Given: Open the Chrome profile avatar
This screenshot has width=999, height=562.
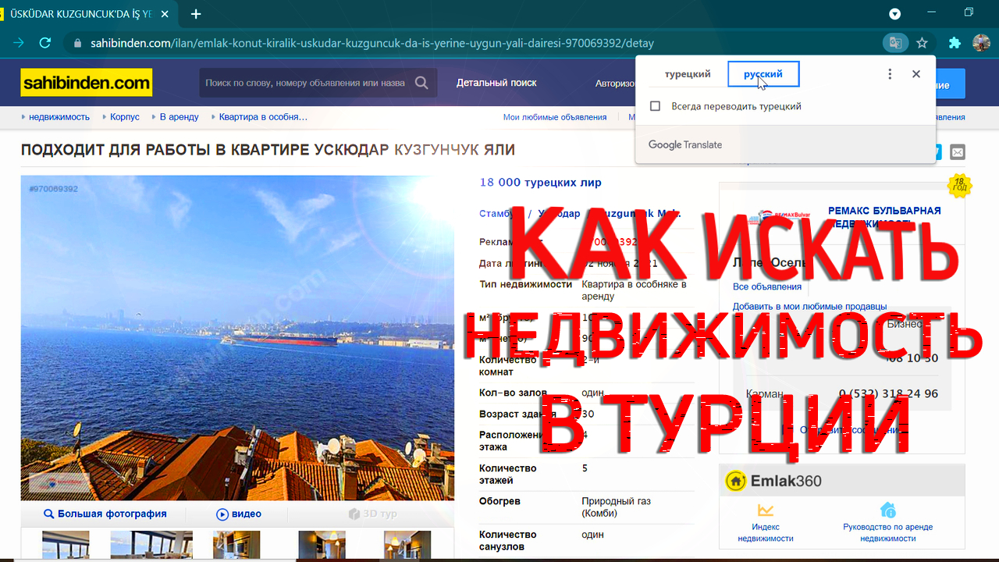Looking at the screenshot, I should pos(981,43).
